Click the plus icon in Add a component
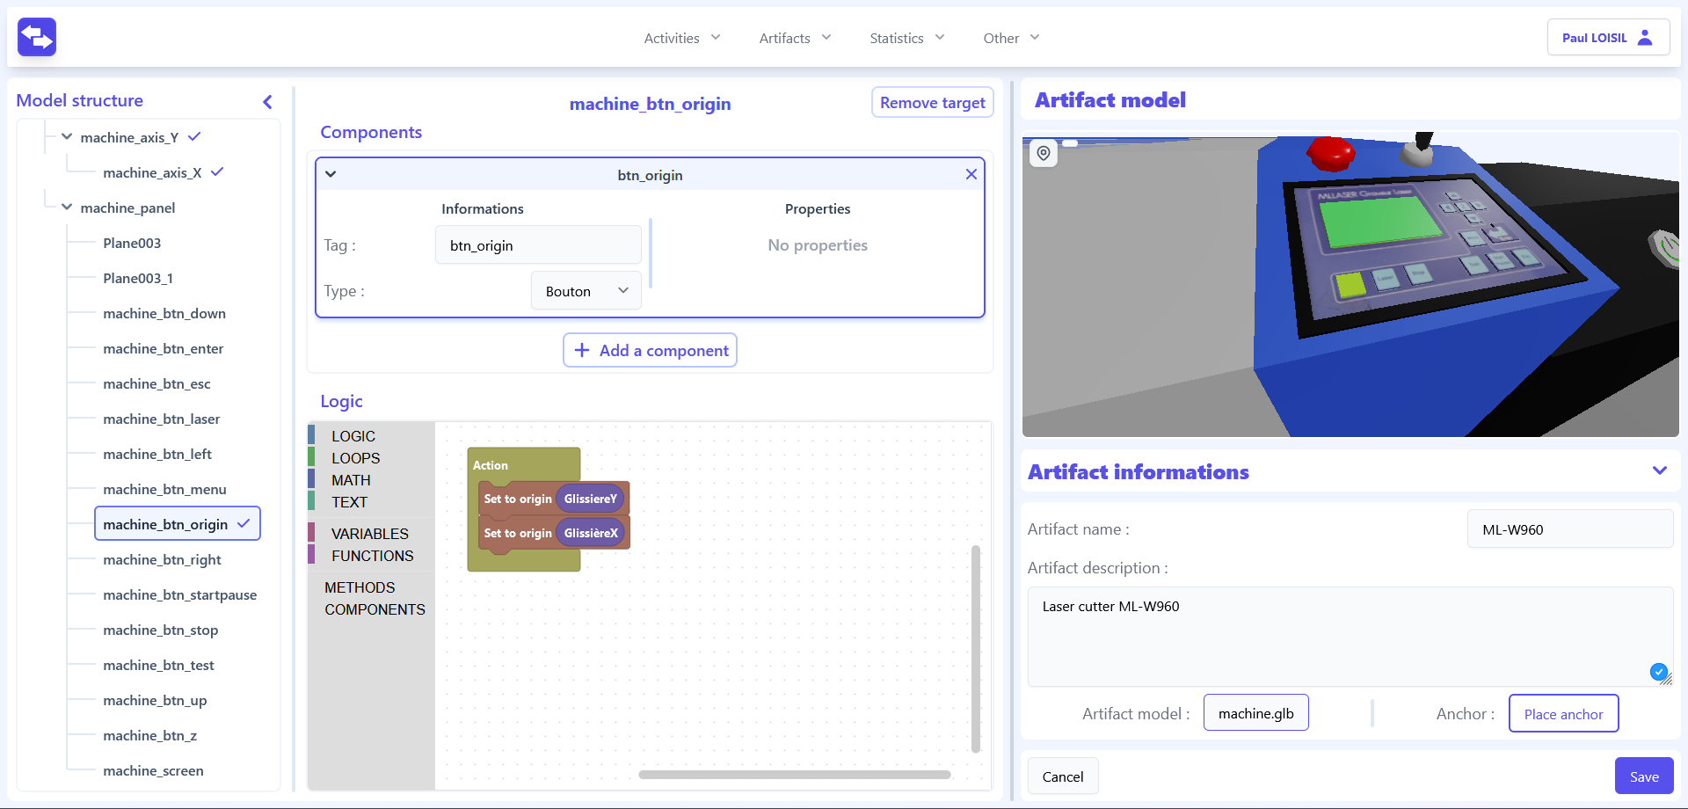Screen dimensions: 1688x809 coord(582,350)
